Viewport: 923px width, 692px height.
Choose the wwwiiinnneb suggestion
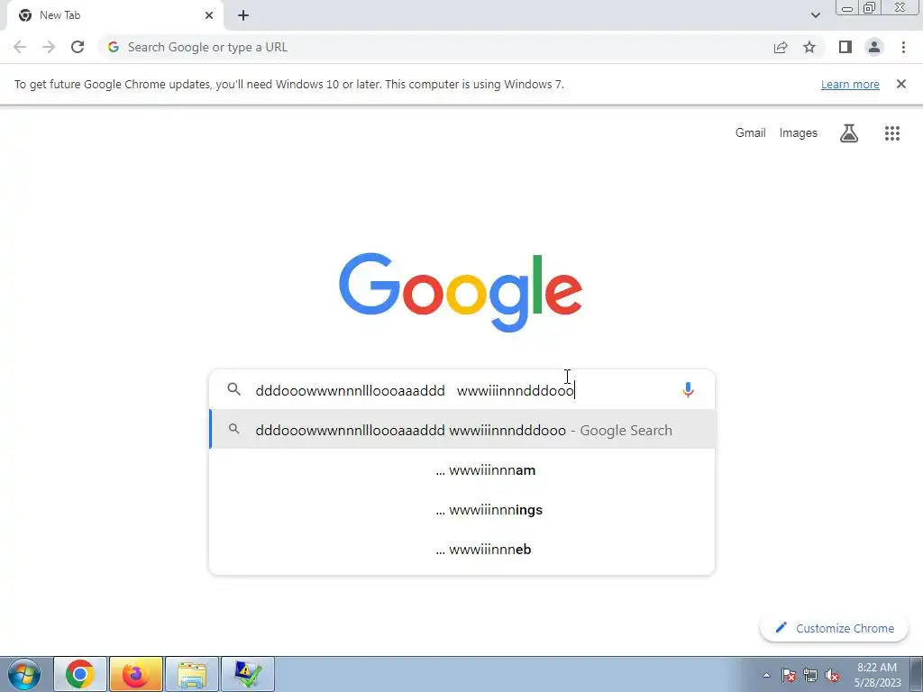pyautogui.click(x=462, y=549)
